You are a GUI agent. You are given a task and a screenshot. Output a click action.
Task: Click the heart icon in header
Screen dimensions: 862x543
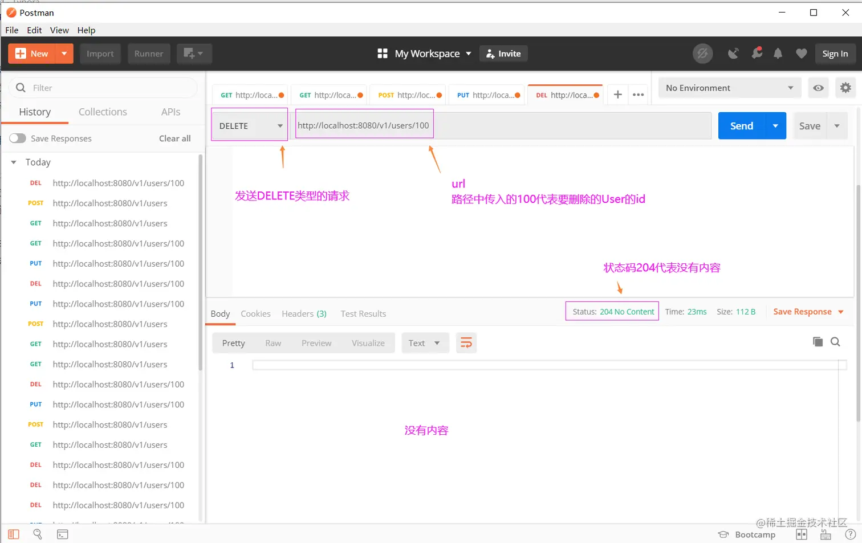[x=801, y=54]
